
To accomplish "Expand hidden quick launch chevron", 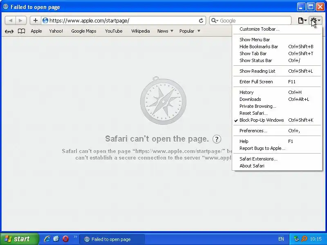I will [x=76, y=237].
